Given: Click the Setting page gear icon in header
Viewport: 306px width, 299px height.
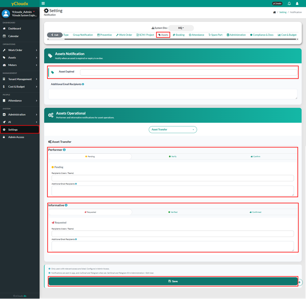Looking at the screenshot, I should point(46,10).
